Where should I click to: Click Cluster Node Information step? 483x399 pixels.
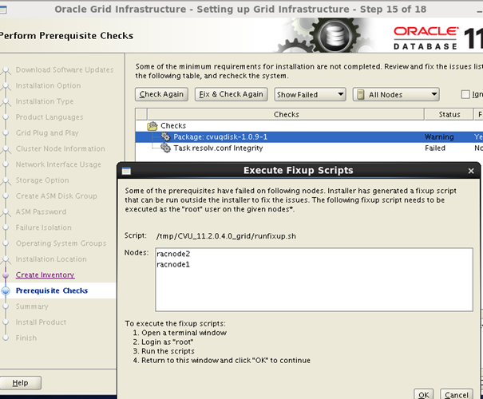pyautogui.click(x=61, y=148)
